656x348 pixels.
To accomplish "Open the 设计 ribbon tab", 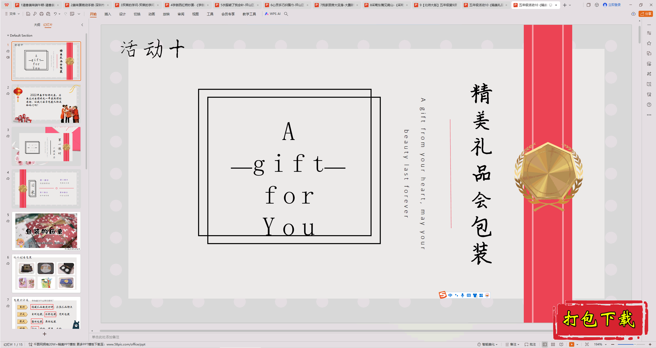I will click(122, 14).
